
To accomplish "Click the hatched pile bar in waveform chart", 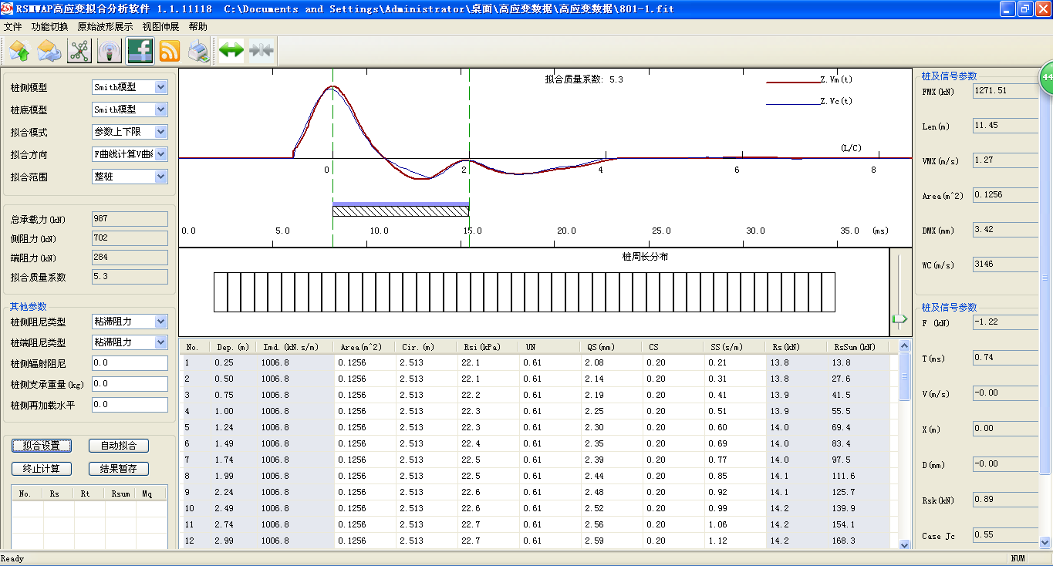I will click(401, 211).
